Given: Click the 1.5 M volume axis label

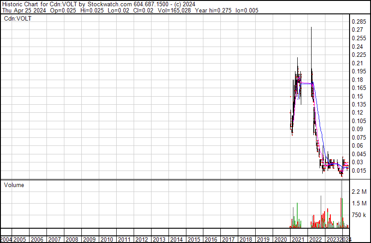Looking at the screenshot, I should (359, 203).
